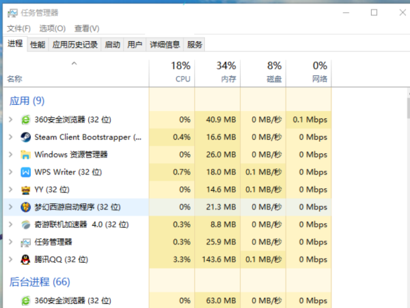Image resolution: width=410 pixels, height=308 pixels.
Task: Sort processes by 磁盘 column
Action: pyautogui.click(x=263, y=73)
